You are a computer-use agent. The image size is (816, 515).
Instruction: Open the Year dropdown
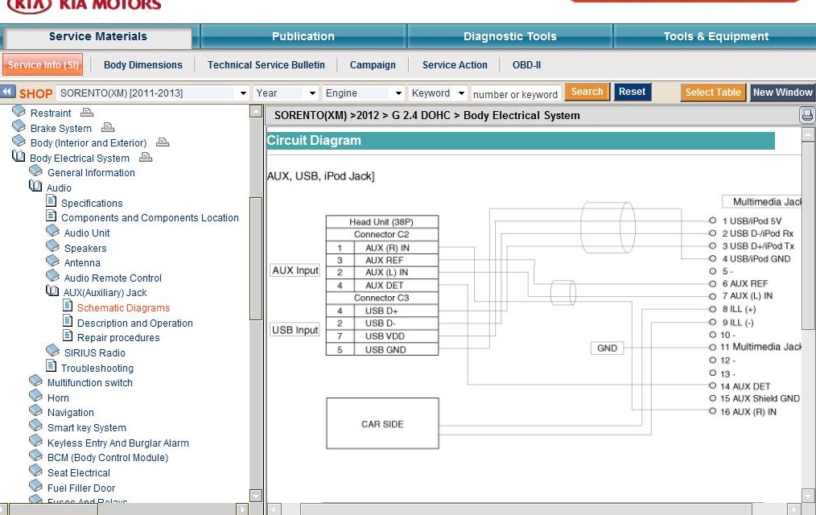(312, 93)
